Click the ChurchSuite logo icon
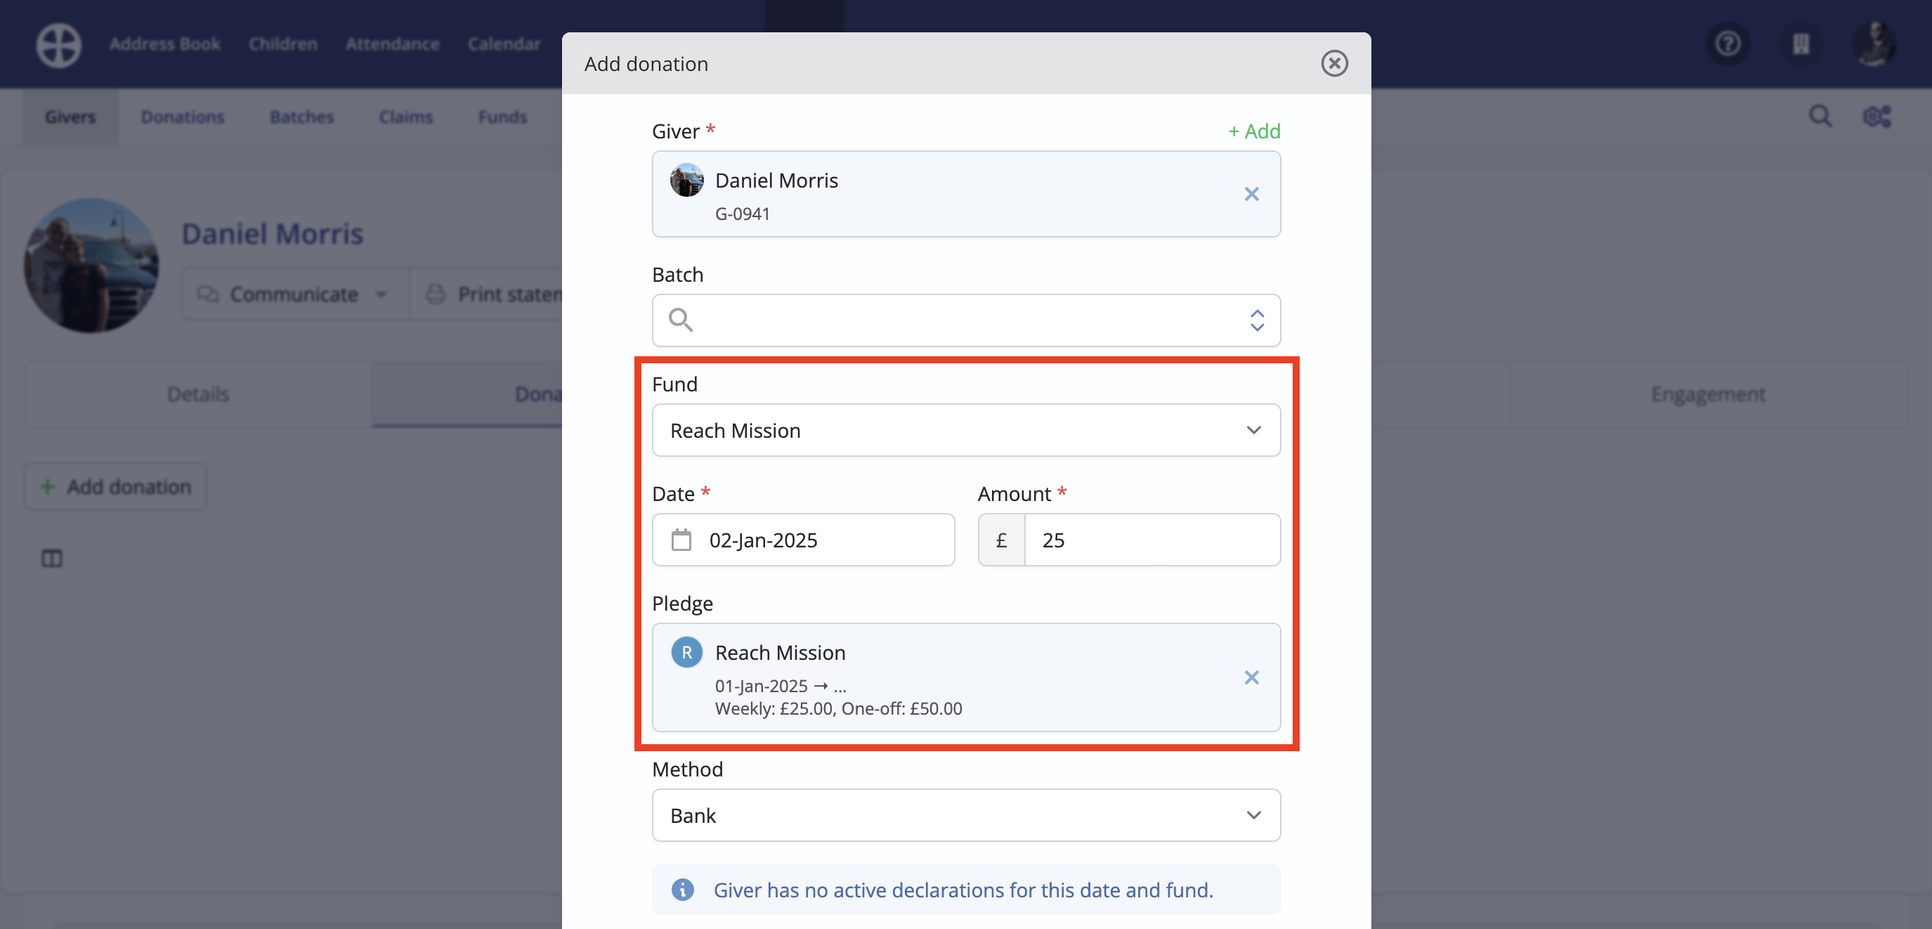Screen dimensions: 1932x929 click(58, 45)
